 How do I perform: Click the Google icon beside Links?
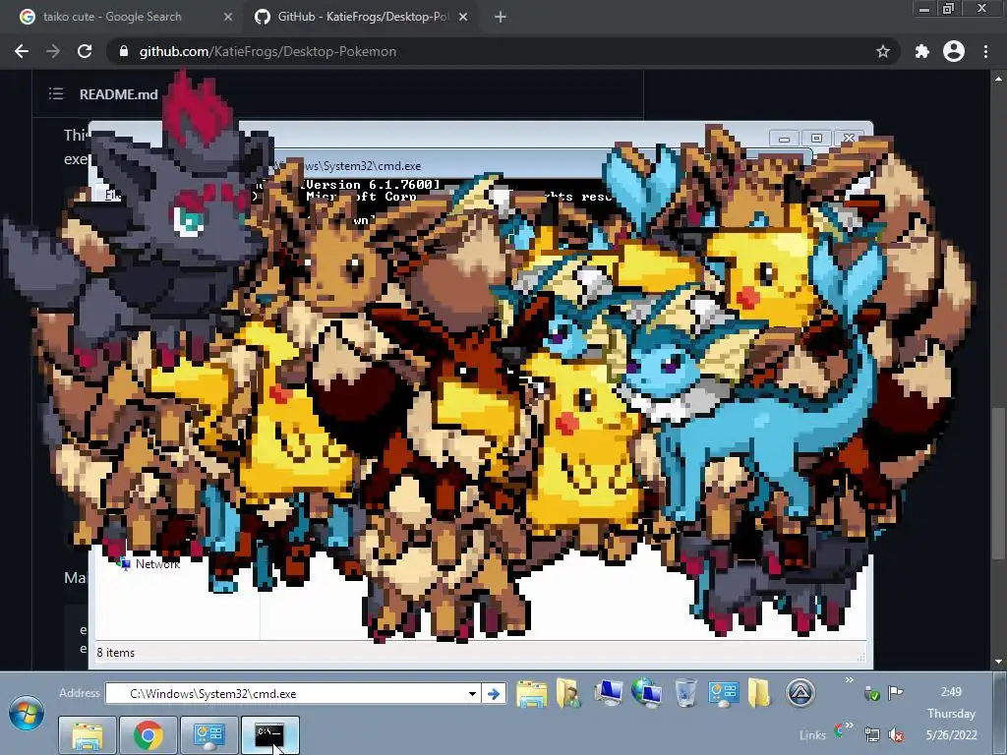[x=839, y=730]
